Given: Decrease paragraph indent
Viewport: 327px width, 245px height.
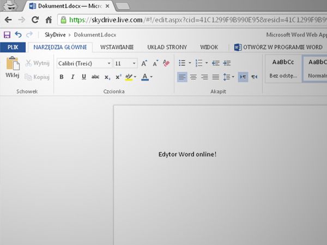Looking at the screenshot, I should click(216, 63).
